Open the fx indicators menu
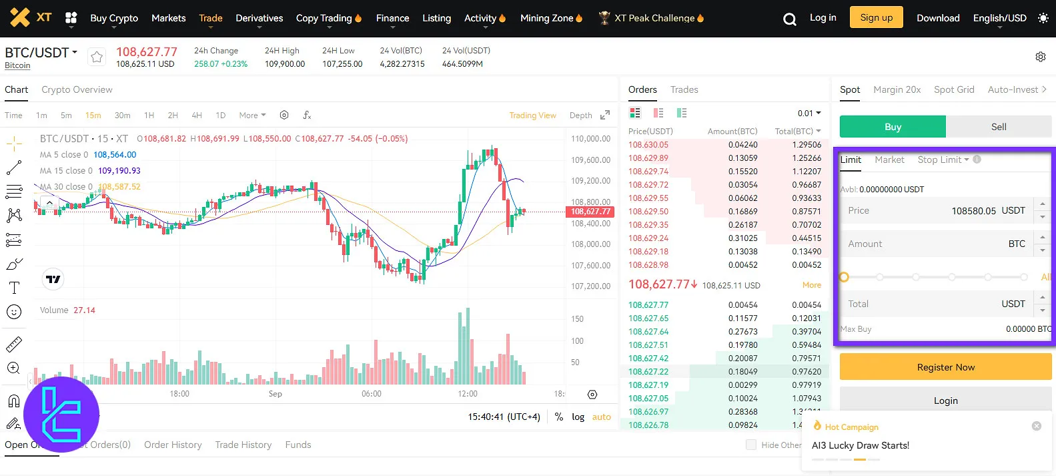The height and width of the screenshot is (476, 1056). pos(307,115)
